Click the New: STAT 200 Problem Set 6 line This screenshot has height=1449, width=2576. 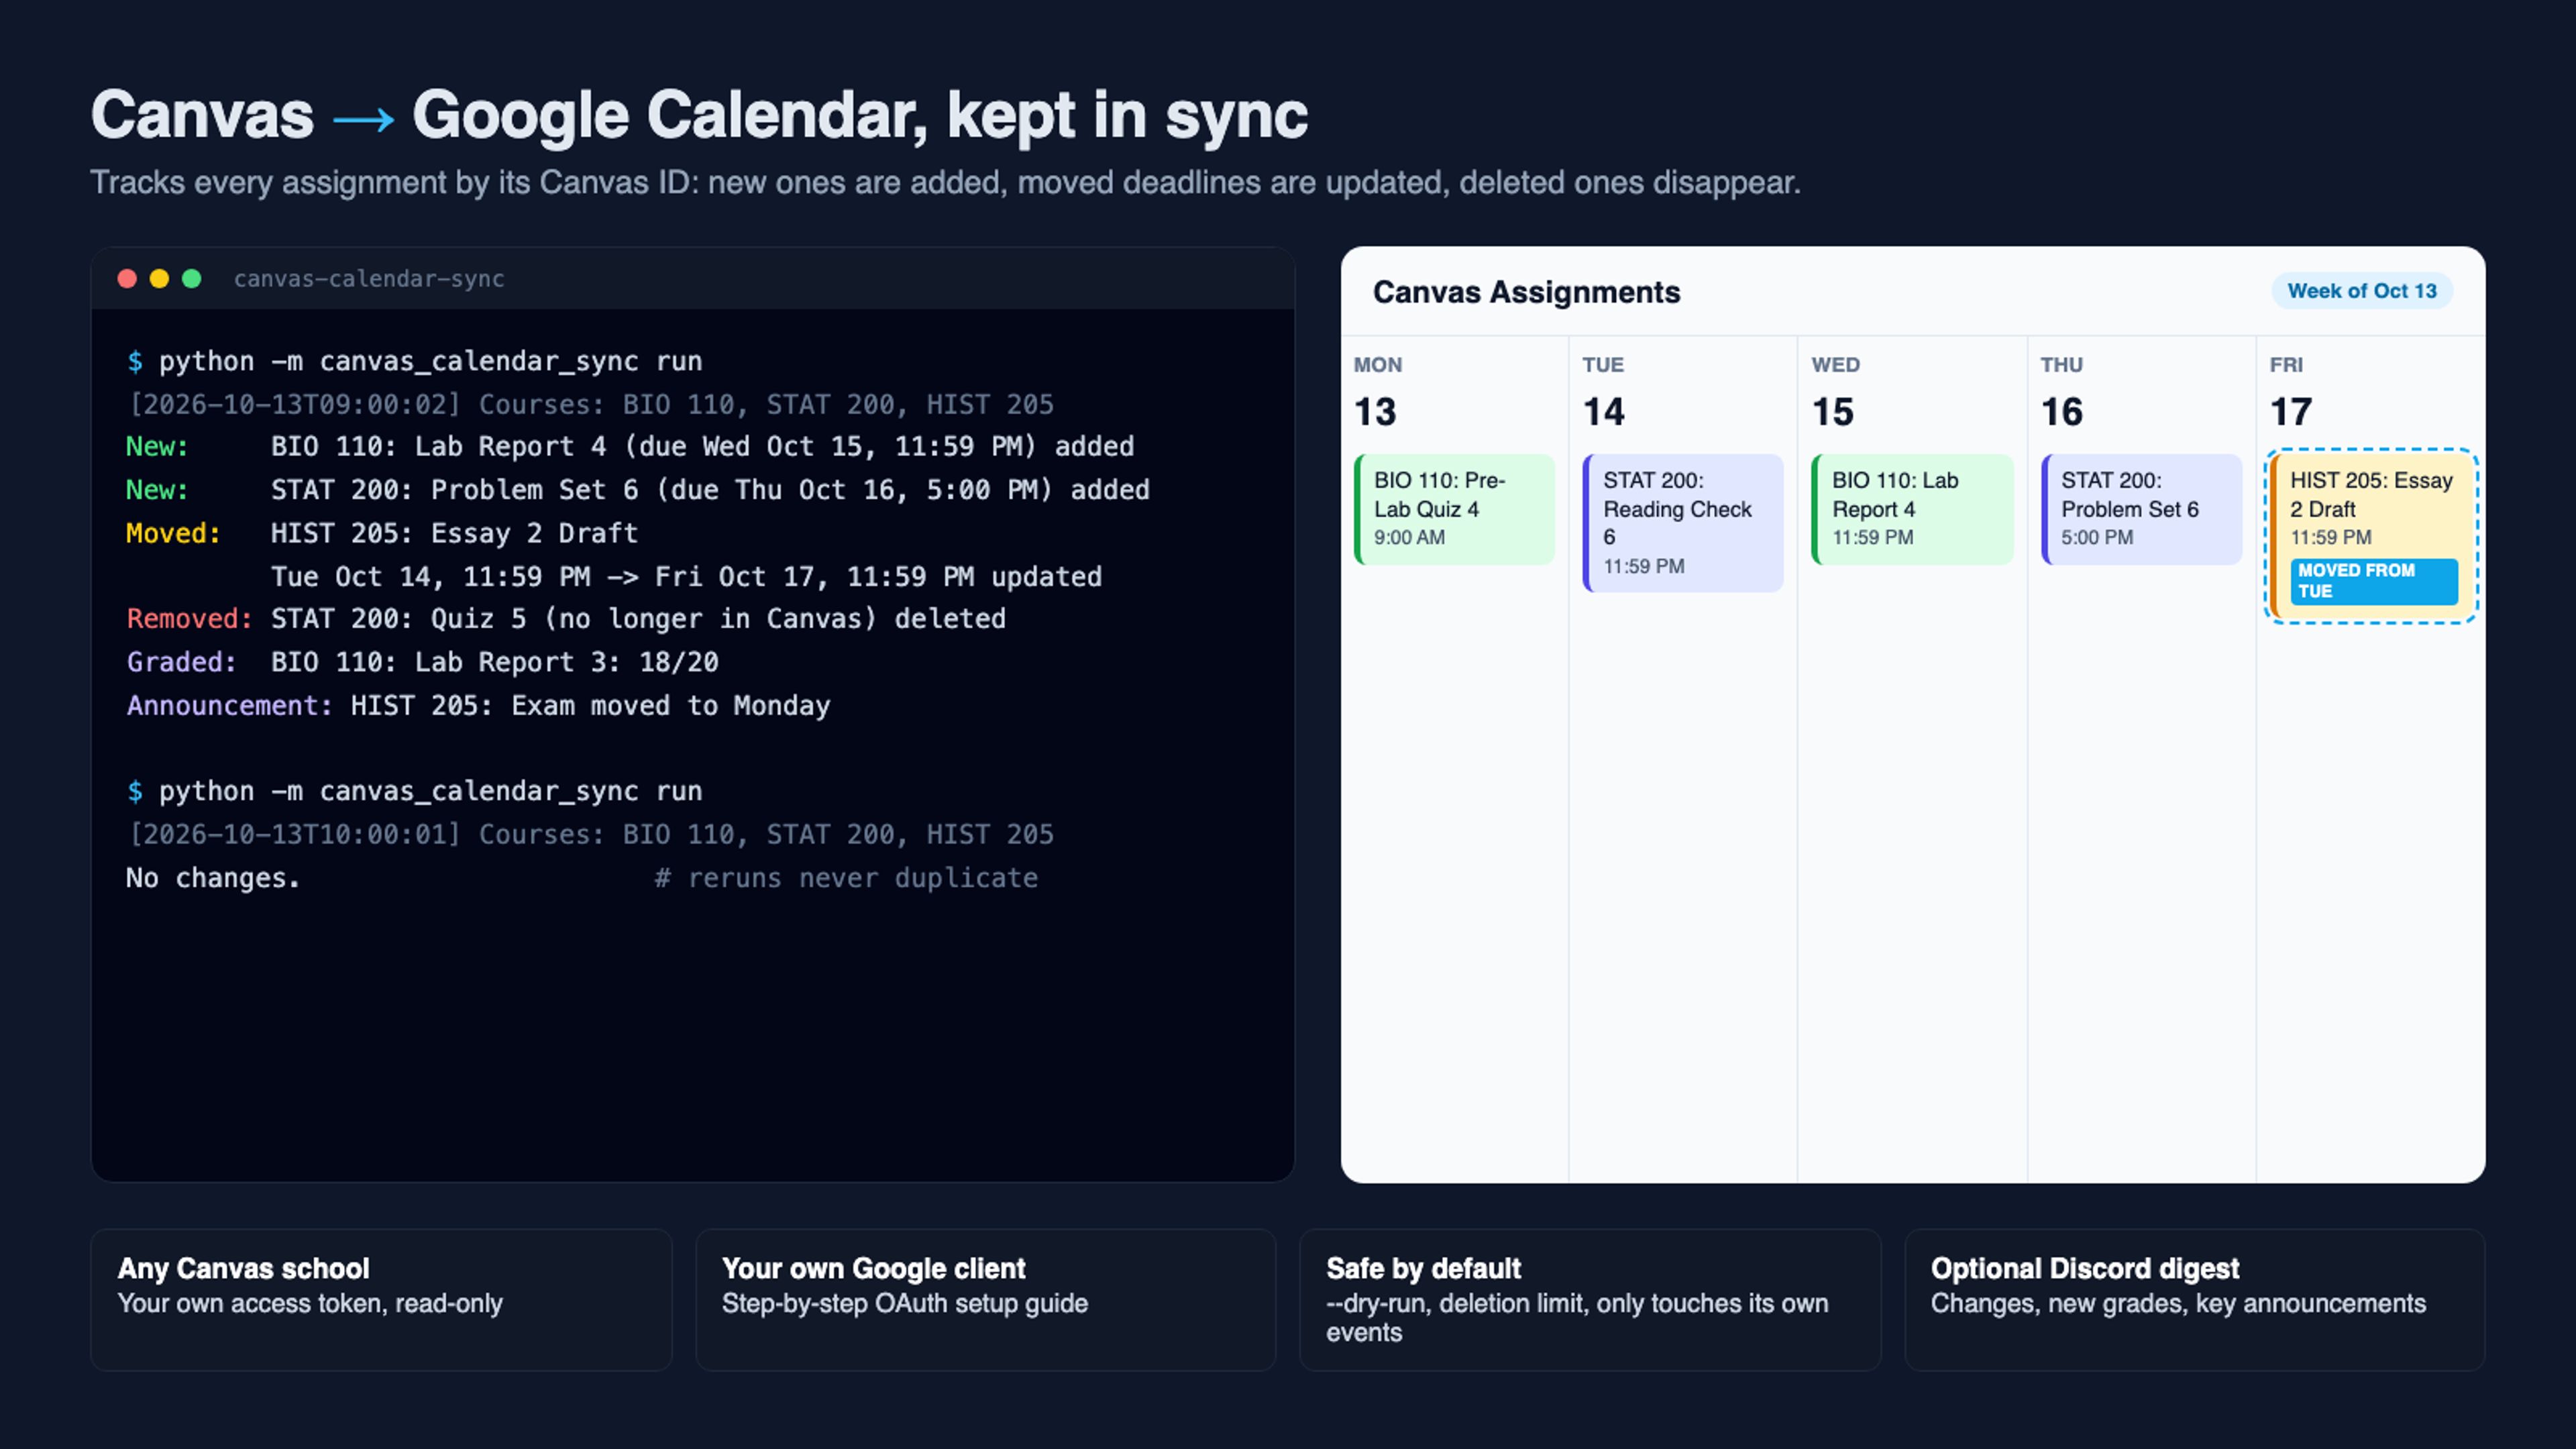[638, 490]
